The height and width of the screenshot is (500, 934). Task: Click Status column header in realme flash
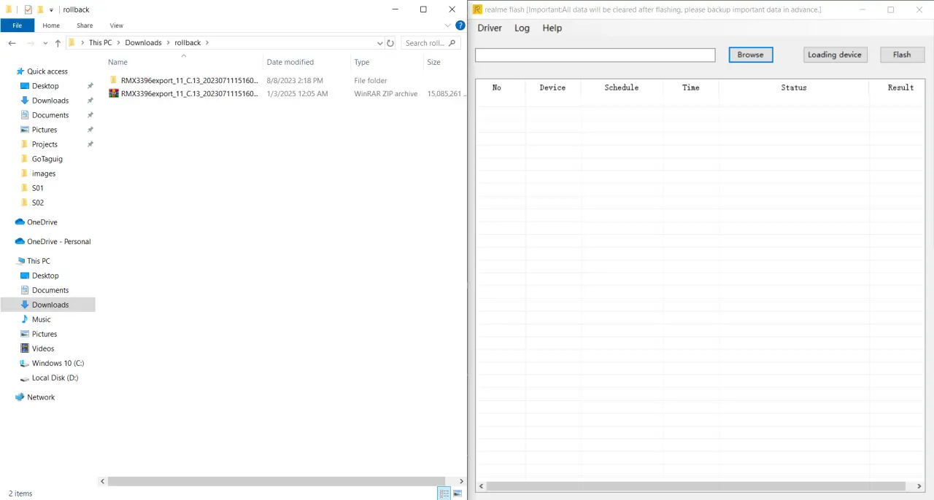pos(794,87)
